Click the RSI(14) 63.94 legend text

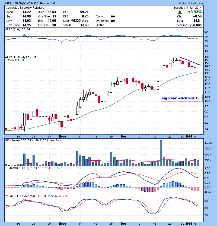(x=19, y=29)
